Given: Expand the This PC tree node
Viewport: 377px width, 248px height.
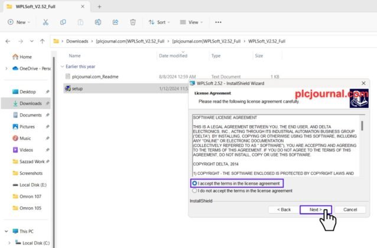Looking at the screenshot, I should click(6, 231).
